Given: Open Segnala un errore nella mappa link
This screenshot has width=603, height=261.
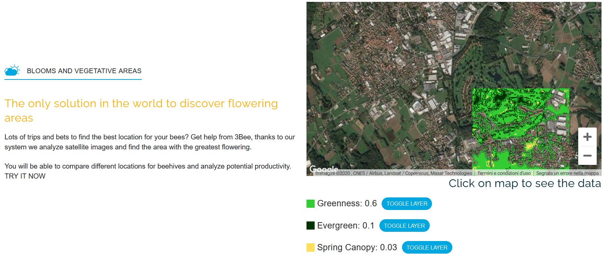Looking at the screenshot, I should point(567,173).
